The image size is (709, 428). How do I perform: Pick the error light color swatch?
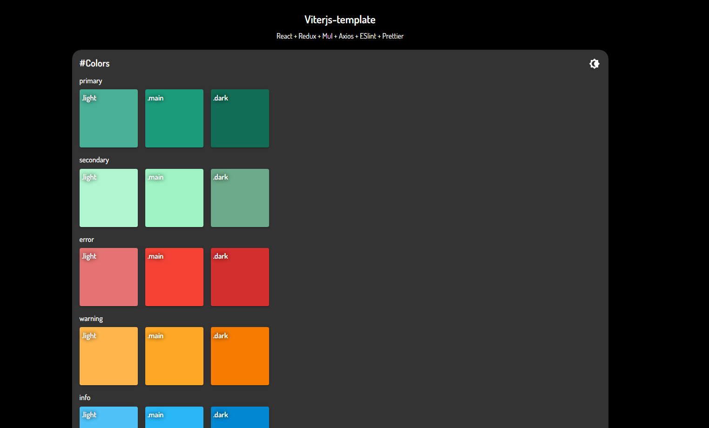(108, 277)
